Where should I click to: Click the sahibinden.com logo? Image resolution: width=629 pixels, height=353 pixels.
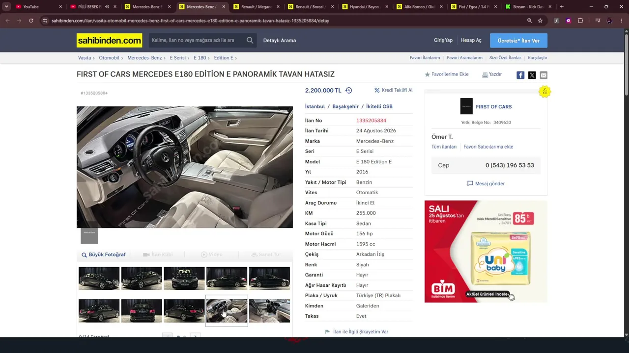pos(109,40)
